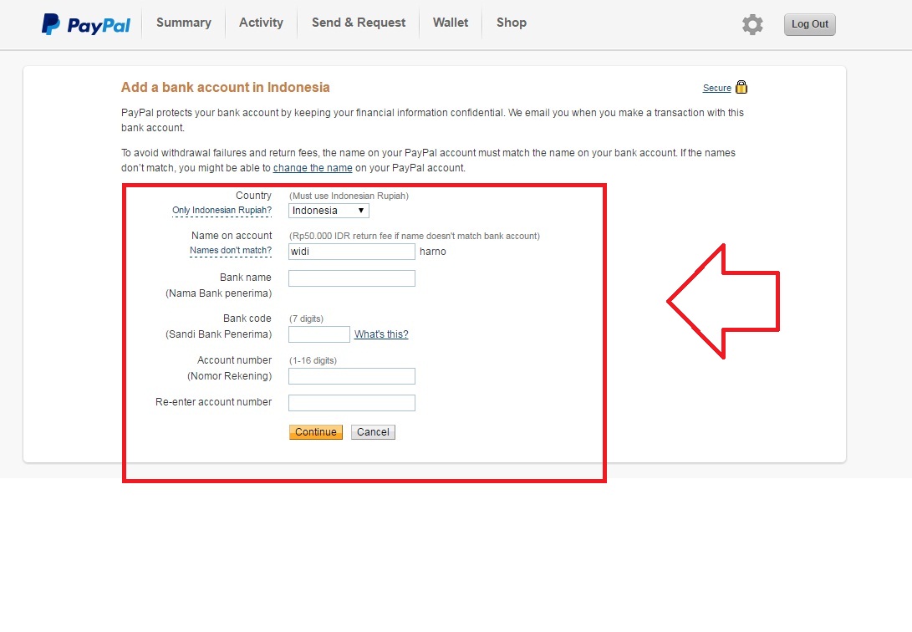Click the 'Add a bank account in Indonesia' heading
Viewport: 912px width, 632px height.
tap(225, 87)
